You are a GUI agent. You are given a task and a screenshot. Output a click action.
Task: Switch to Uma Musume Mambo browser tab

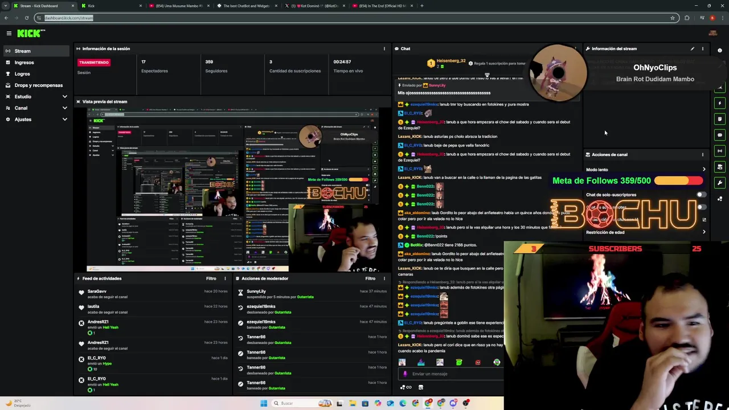click(179, 6)
